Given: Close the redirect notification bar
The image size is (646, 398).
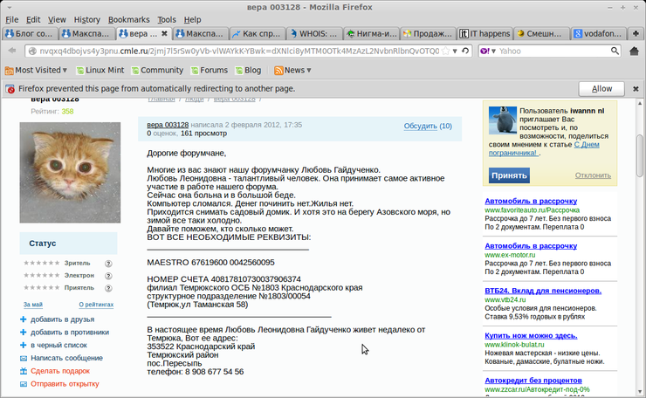Looking at the screenshot, I should point(634,89).
